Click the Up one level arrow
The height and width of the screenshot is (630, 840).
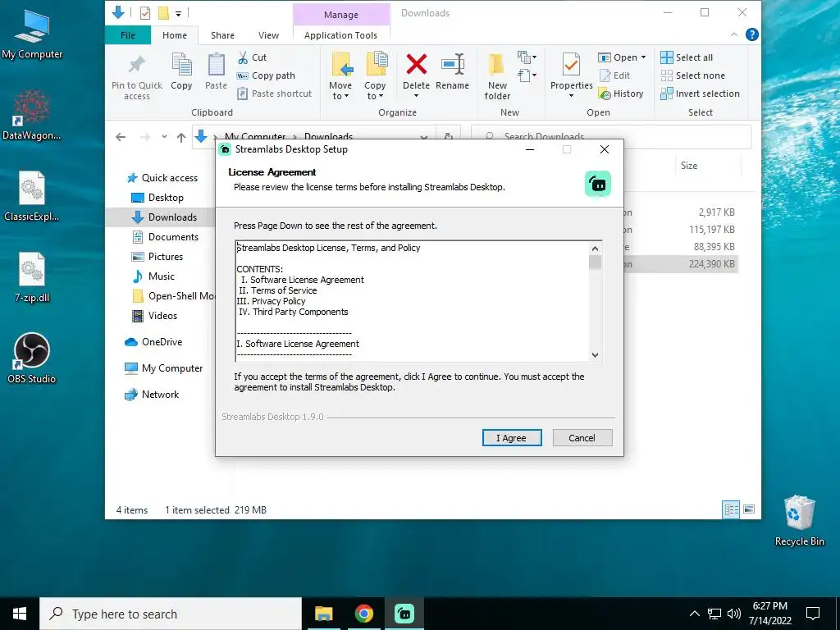point(181,137)
